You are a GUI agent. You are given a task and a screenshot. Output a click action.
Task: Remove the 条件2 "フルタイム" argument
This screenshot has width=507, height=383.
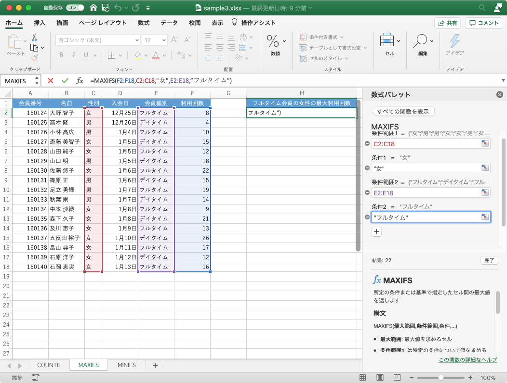point(367,217)
